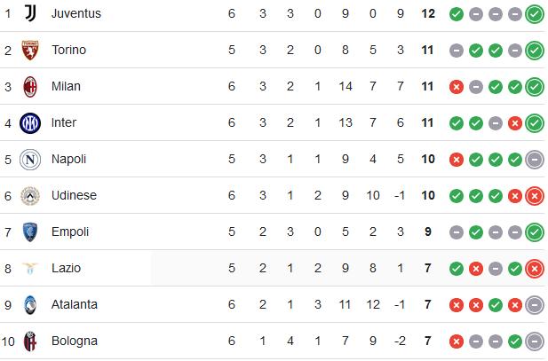Viewport: 548px width, 361px height.
Task: Click the Udinese club badge
Action: tap(30, 196)
